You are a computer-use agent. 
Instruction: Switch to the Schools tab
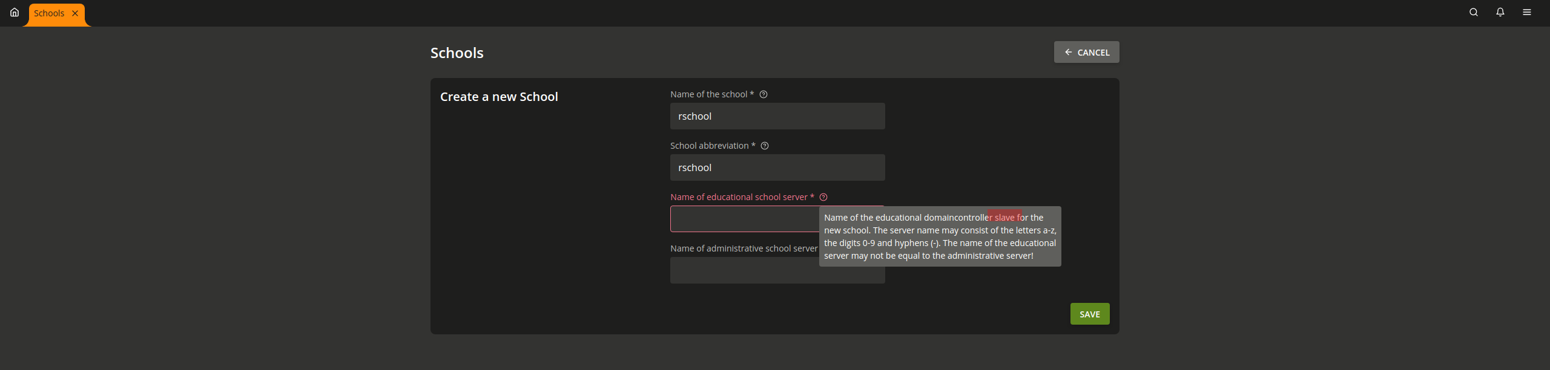pyautogui.click(x=49, y=13)
